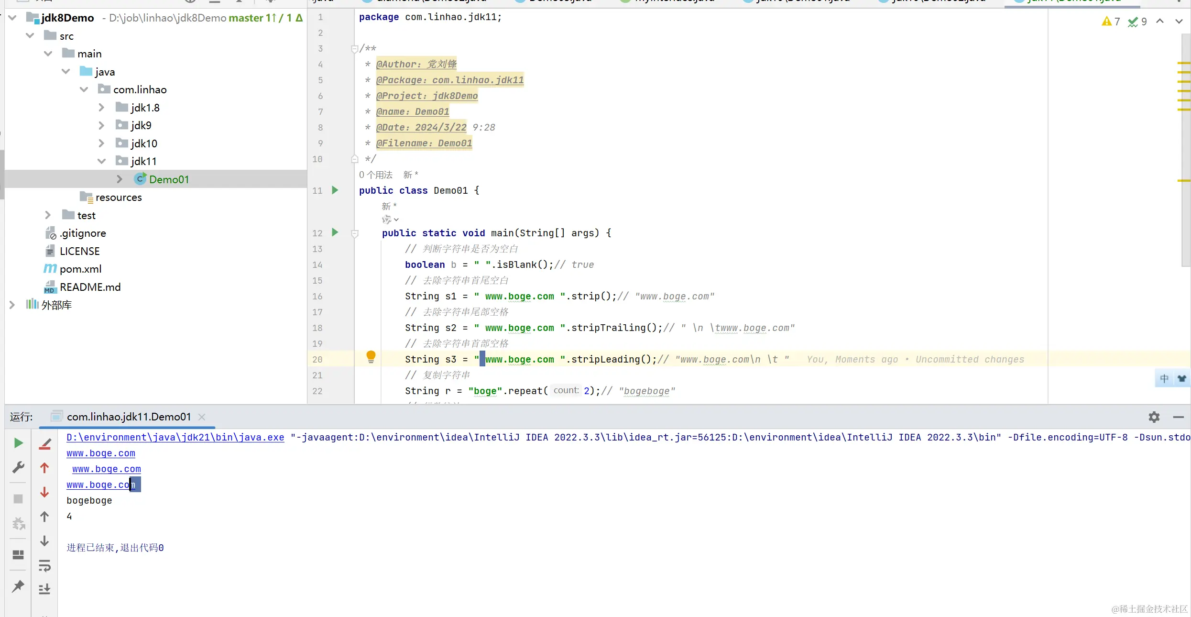Open the www.boge.com hyperlink in the console
Viewport: 1191px width, 617px height.
100,453
